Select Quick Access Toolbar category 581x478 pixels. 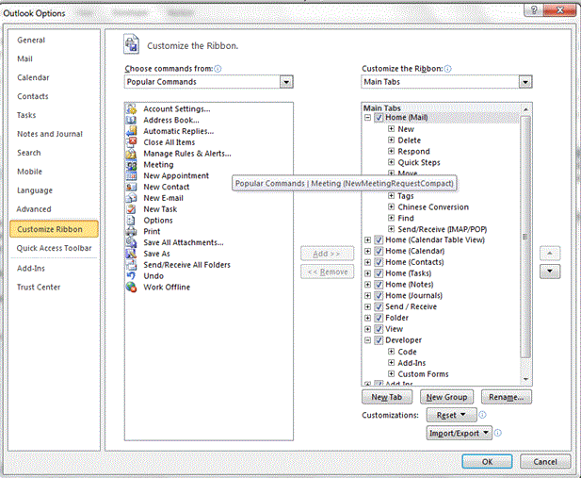(x=54, y=248)
